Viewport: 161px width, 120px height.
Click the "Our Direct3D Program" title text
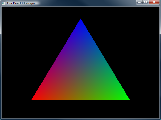22,3
